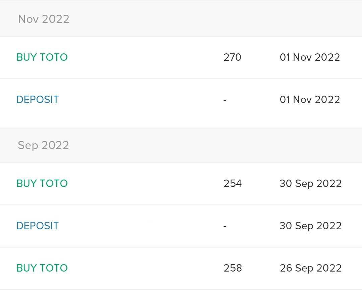362x290 pixels.
Task: Click the empty space in the 254 row
Action: coord(144,184)
